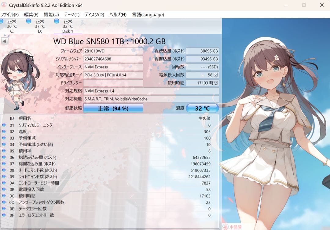The height and width of the screenshot is (230, 330).
Task: Click the ファームウェア value field
Action: [113, 51]
